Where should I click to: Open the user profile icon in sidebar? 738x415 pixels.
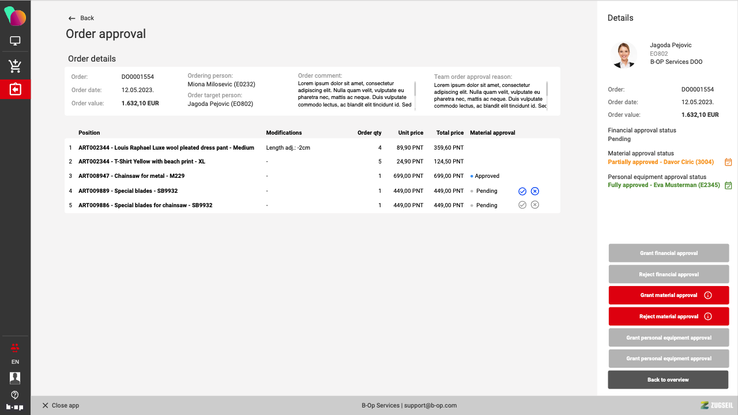point(15,378)
